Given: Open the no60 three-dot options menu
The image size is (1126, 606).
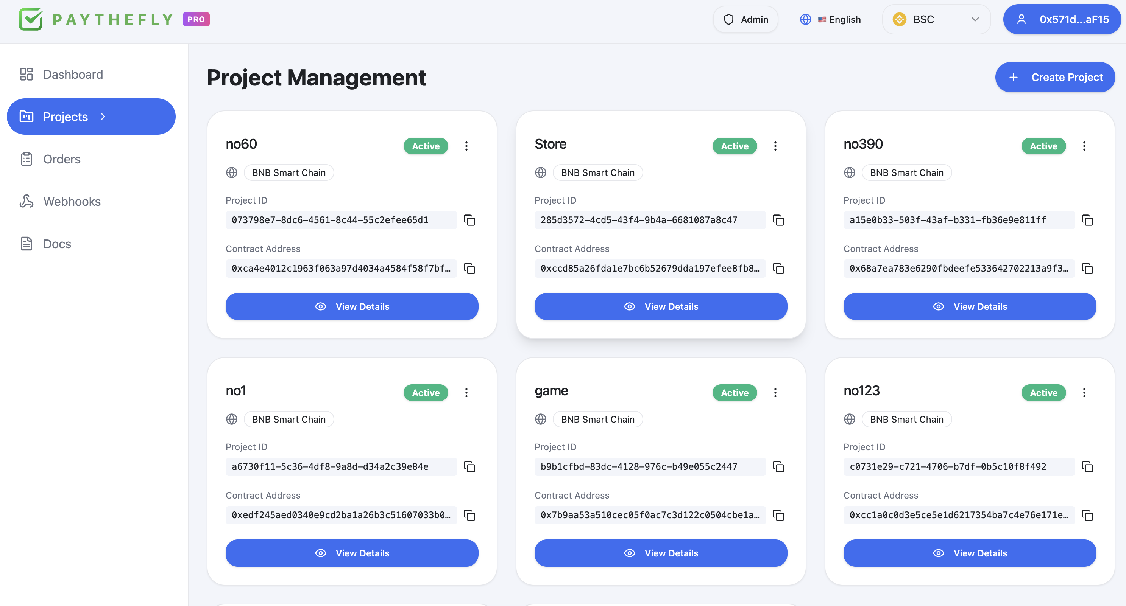Looking at the screenshot, I should point(466,146).
